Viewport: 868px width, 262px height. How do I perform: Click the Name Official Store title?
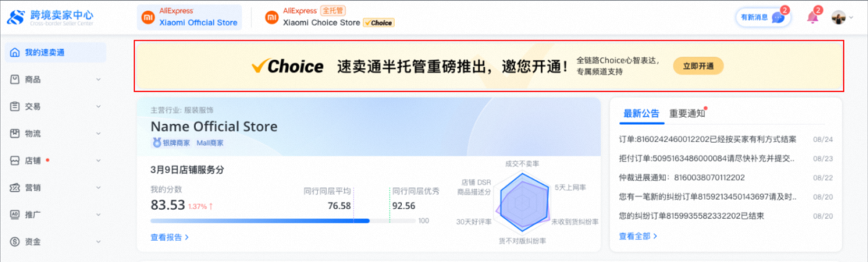point(213,126)
